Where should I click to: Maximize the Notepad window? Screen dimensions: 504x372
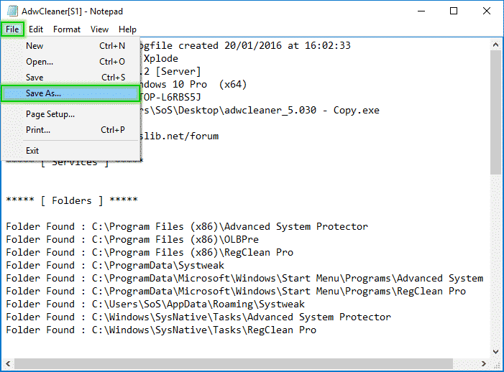pyautogui.click(x=454, y=11)
